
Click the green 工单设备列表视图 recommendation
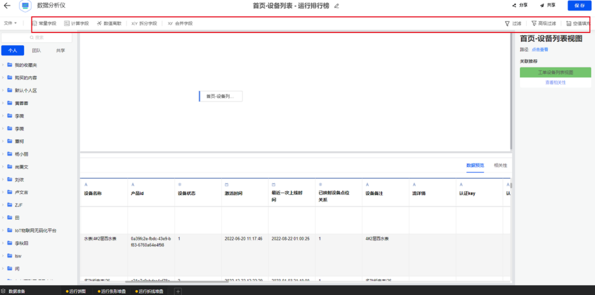(x=555, y=72)
